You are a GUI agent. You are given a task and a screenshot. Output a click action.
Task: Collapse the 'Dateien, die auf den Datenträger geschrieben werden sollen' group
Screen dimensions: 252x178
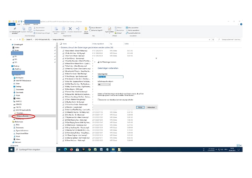[x=60, y=48]
